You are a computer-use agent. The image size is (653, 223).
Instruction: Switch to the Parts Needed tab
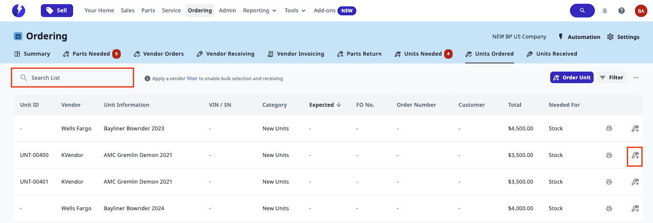[91, 54]
